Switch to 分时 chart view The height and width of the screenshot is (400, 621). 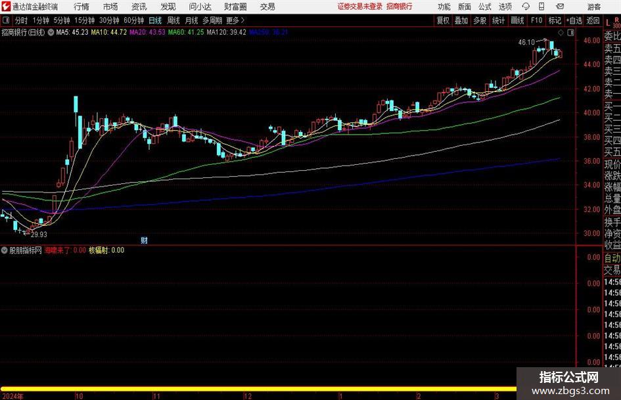point(22,20)
